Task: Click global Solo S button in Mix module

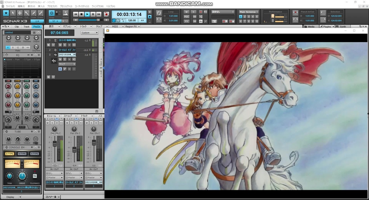Action: tap(193, 12)
